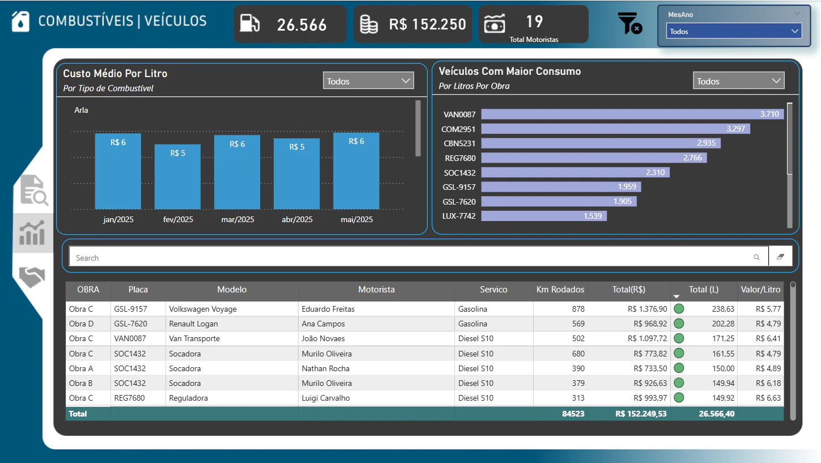Click the green circle in Luigi Carvalho row
821x463 pixels.
click(678, 398)
